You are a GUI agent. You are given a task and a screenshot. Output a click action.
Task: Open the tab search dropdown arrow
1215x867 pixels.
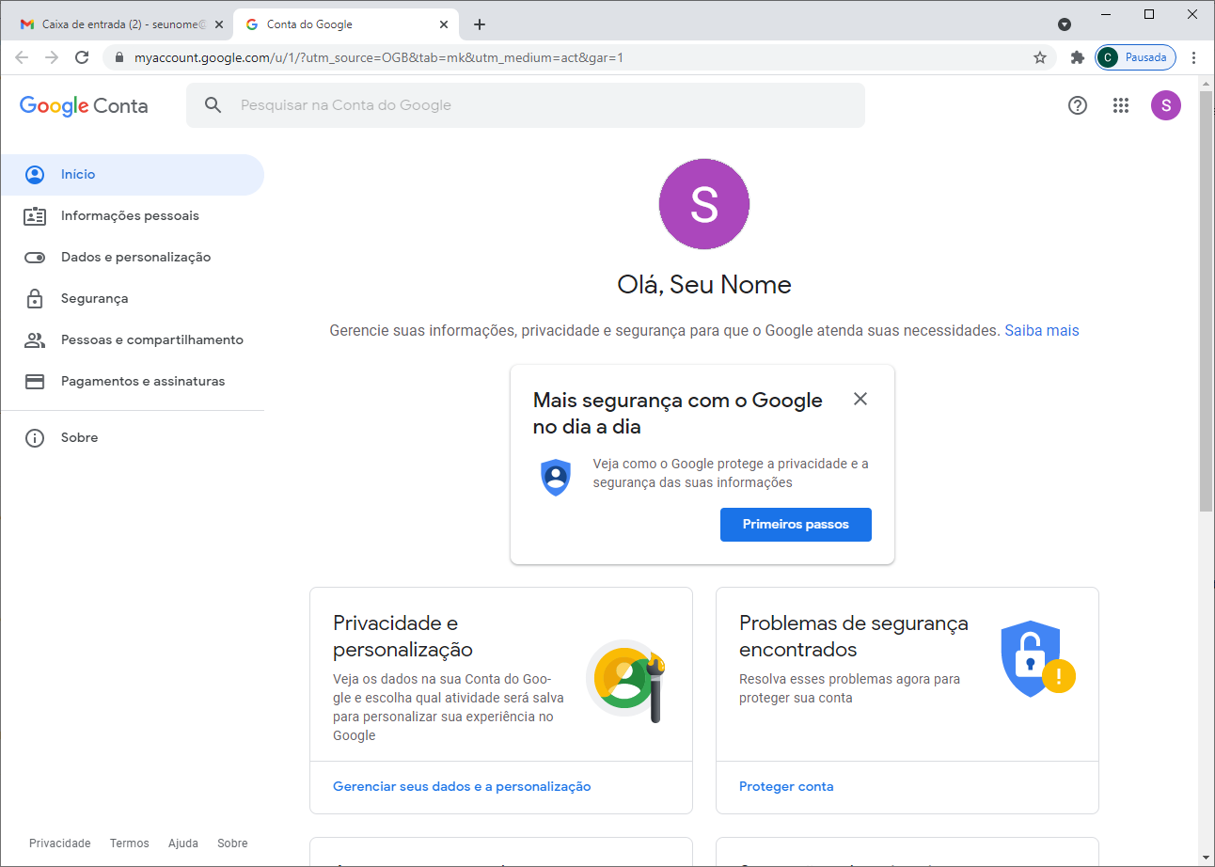(1065, 24)
